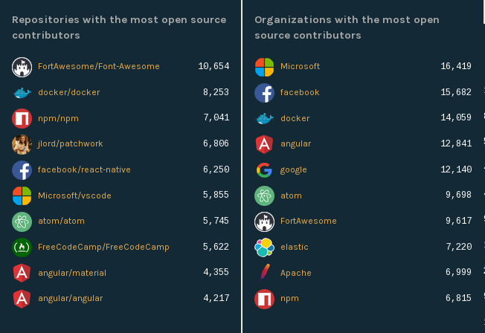Click the Angular logo beside angular/material

tap(22, 273)
